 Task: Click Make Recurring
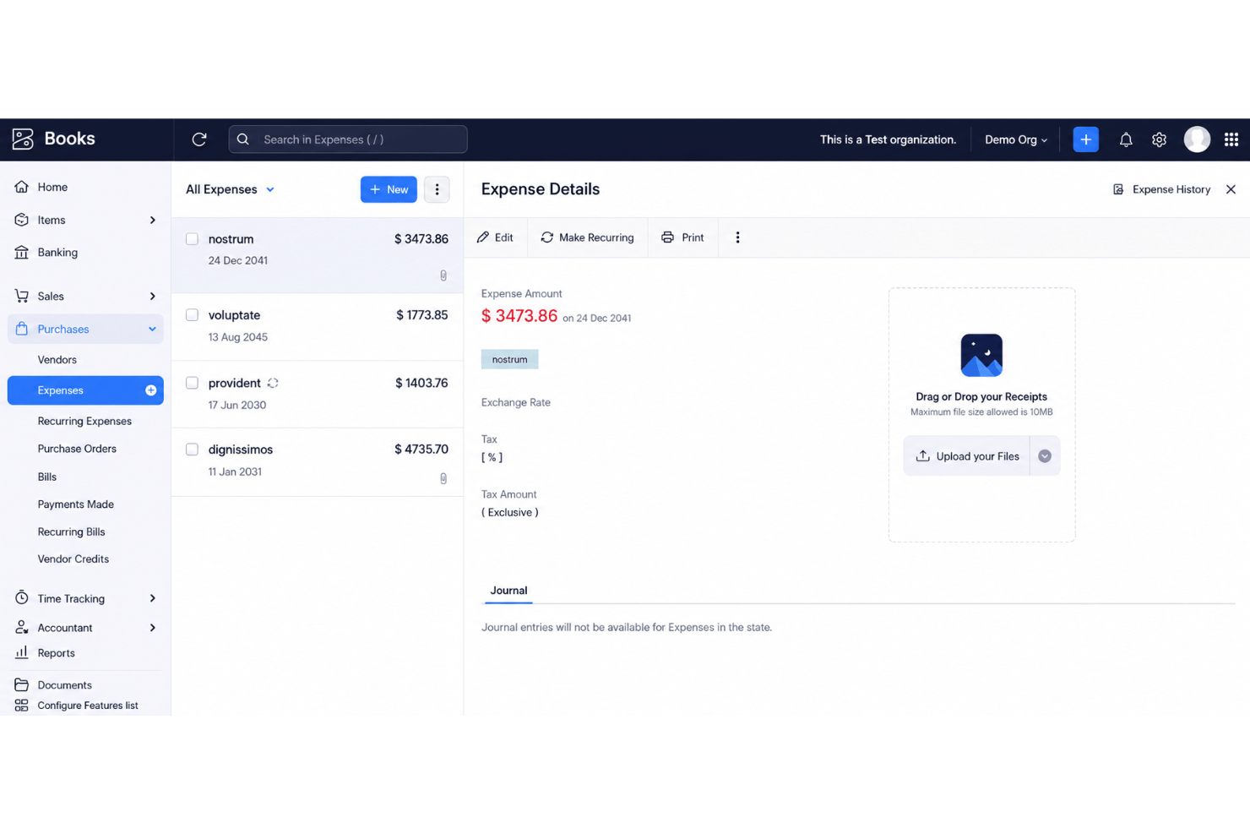[x=588, y=237]
